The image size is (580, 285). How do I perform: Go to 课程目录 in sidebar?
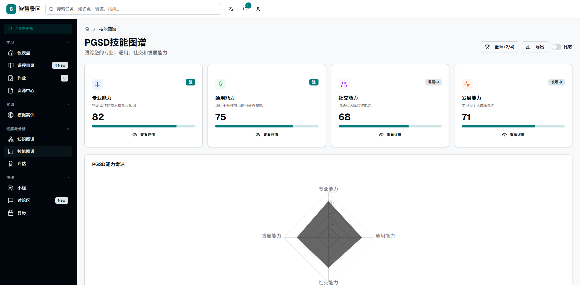click(x=26, y=65)
